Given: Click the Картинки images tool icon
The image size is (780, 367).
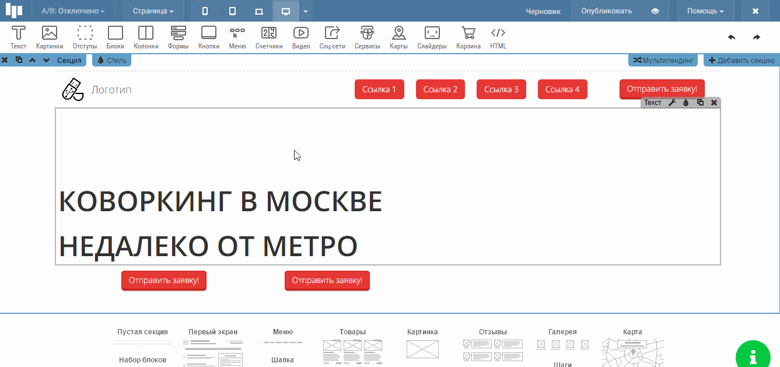Looking at the screenshot, I should tap(50, 37).
